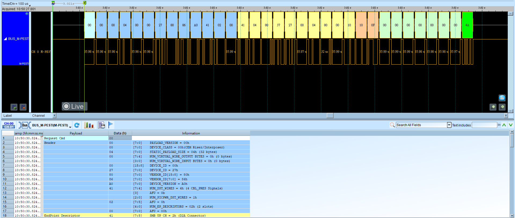
Task: Click the timestamp column header
Action: click(x=28, y=133)
